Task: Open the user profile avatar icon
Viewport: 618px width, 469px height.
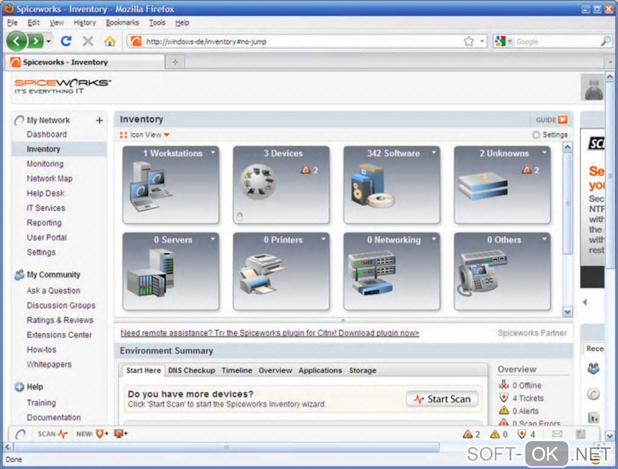Action: 593,88
